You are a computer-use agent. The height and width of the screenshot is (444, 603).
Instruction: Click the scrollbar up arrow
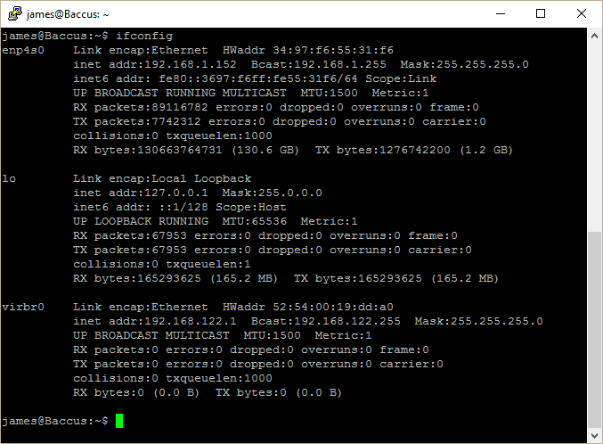click(x=594, y=36)
